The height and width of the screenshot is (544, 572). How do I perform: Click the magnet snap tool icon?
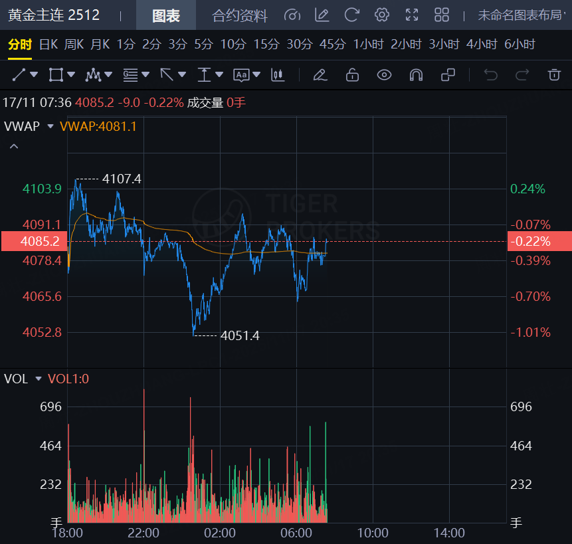point(416,75)
